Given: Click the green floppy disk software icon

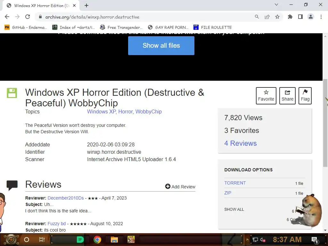Looking at the screenshot, I should [x=12, y=93].
